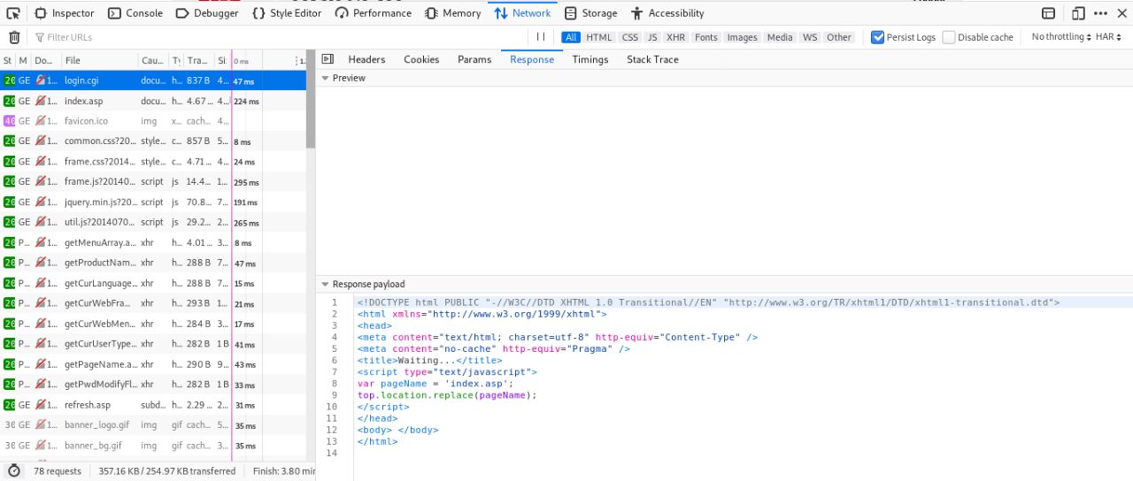The height and width of the screenshot is (481, 1133).
Task: Filter requests by All
Action: [571, 37]
